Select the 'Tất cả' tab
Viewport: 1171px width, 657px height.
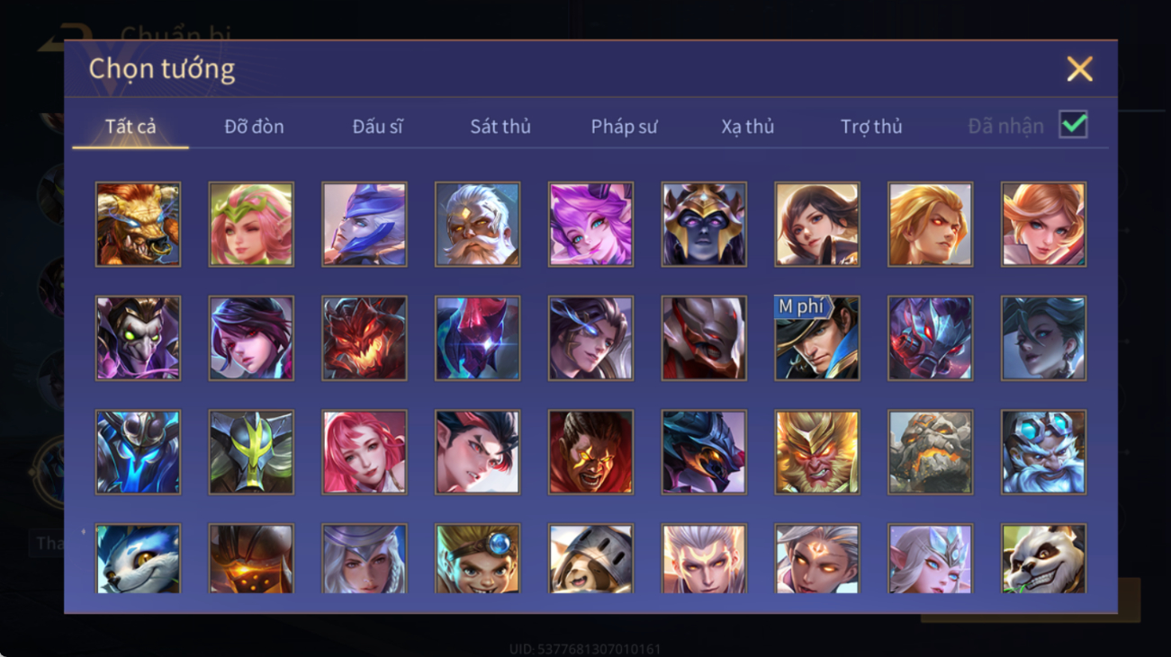click(131, 127)
